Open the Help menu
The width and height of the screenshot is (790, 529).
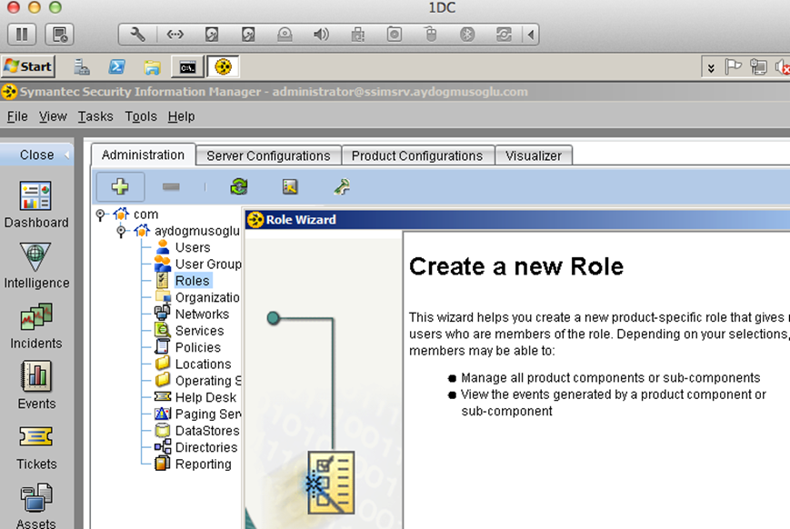[182, 116]
